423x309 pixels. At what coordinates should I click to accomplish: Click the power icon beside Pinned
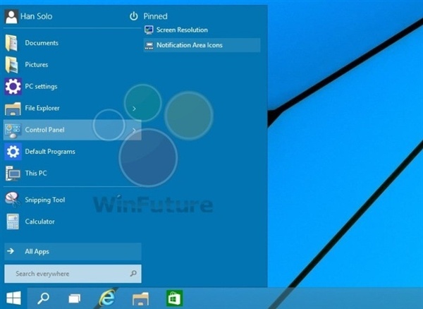click(133, 16)
